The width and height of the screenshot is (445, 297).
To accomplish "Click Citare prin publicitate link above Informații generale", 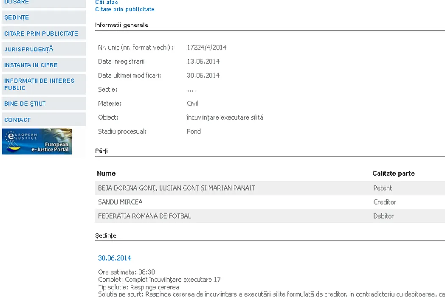I will [x=125, y=9].
